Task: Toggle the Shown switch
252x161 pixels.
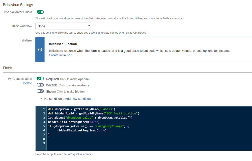Action: tap(40, 91)
